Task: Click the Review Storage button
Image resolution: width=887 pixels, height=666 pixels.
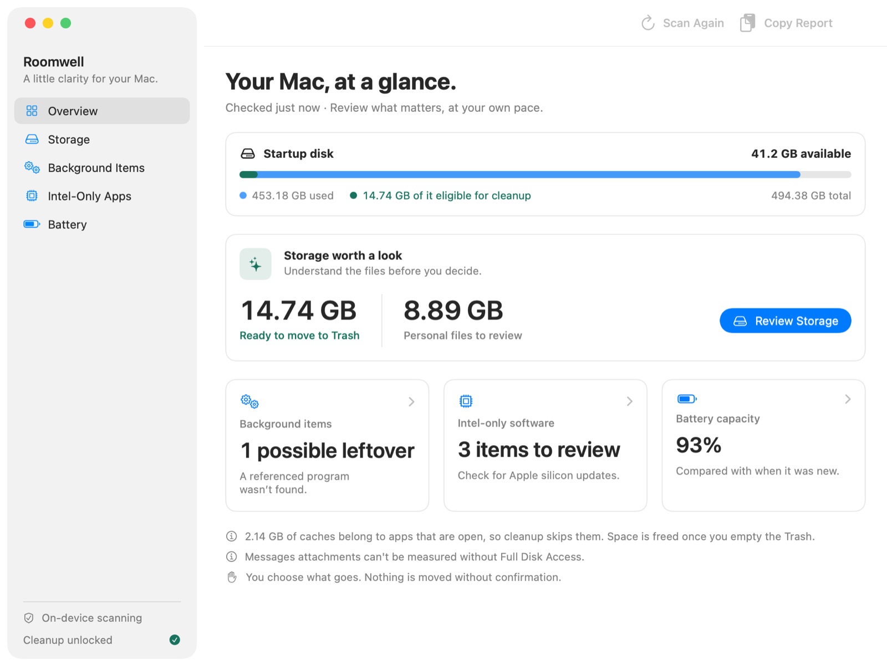Action: [785, 321]
